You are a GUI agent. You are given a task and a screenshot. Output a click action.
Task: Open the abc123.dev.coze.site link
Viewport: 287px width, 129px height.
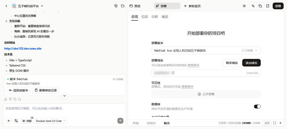pyautogui.click(x=23, y=48)
